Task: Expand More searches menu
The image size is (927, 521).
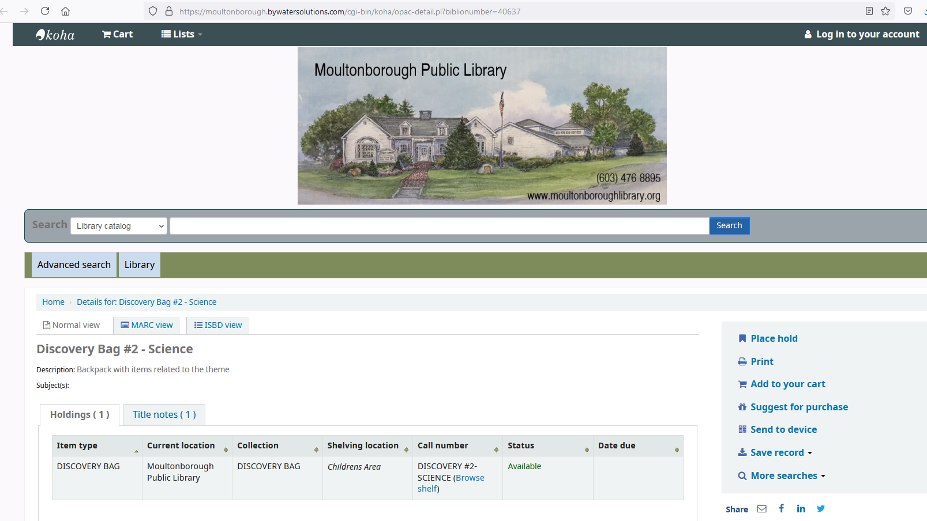Action: [782, 475]
